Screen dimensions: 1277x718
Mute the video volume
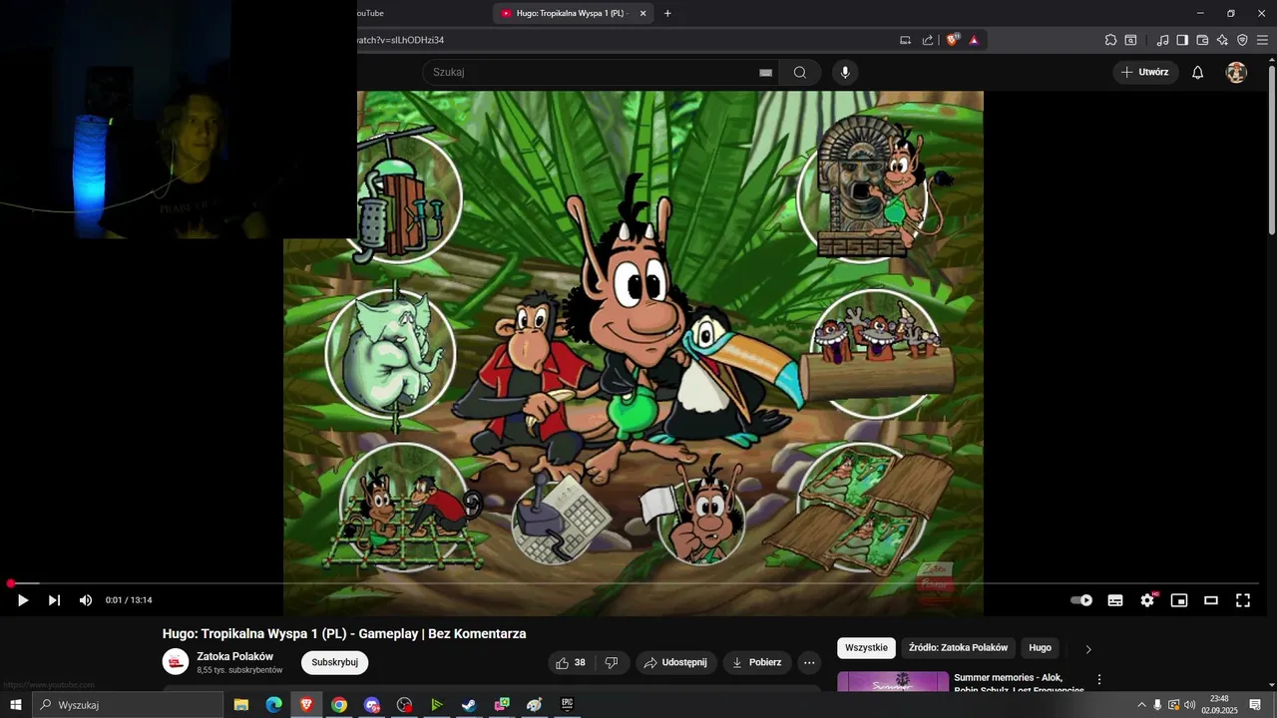click(86, 600)
